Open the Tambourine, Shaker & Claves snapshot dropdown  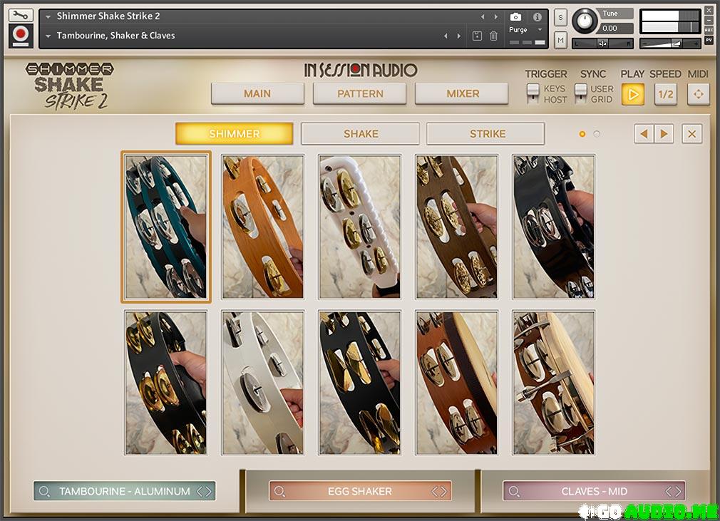[48, 36]
